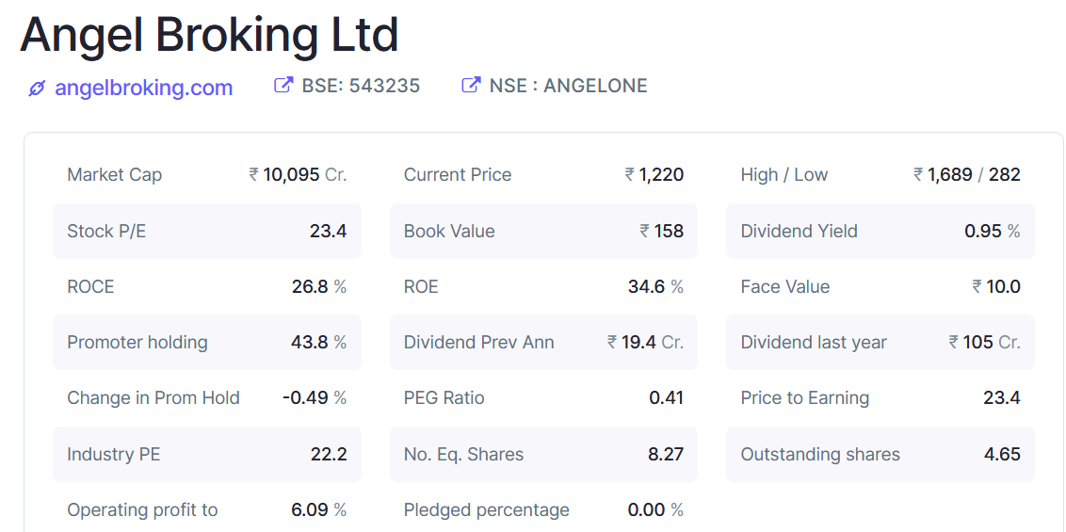Click the Angel Broking Ltd heading
Screen dimensions: 1066x532
[209, 35]
